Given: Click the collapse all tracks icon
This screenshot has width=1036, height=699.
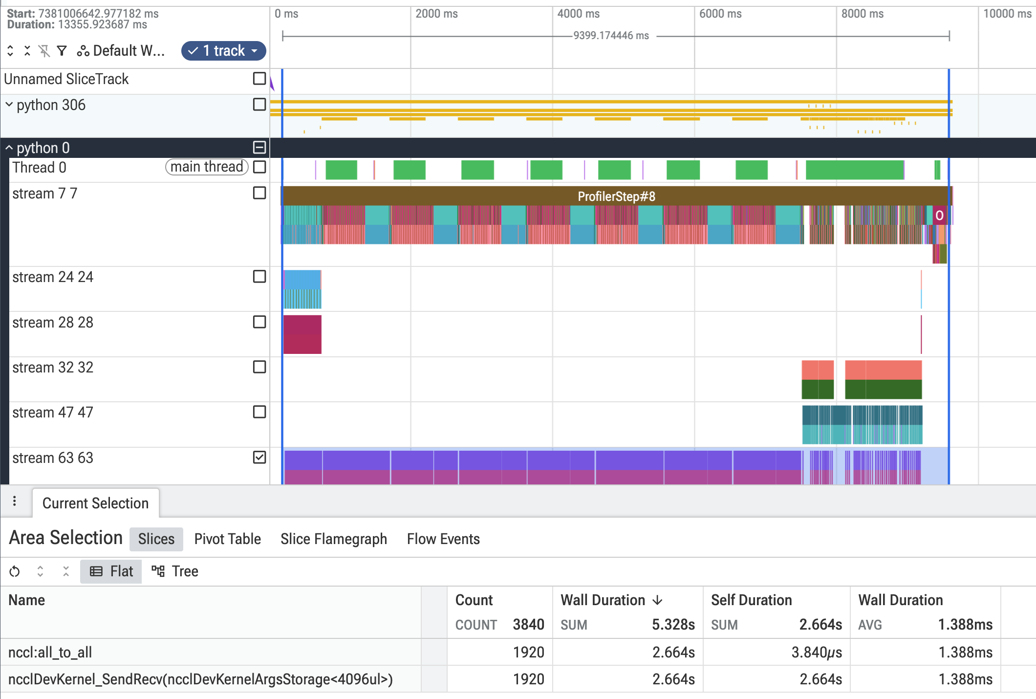Looking at the screenshot, I should 27,51.
